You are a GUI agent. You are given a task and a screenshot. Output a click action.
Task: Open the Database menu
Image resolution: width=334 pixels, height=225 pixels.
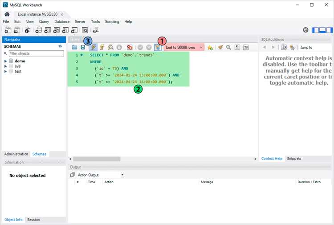[x=62, y=21]
